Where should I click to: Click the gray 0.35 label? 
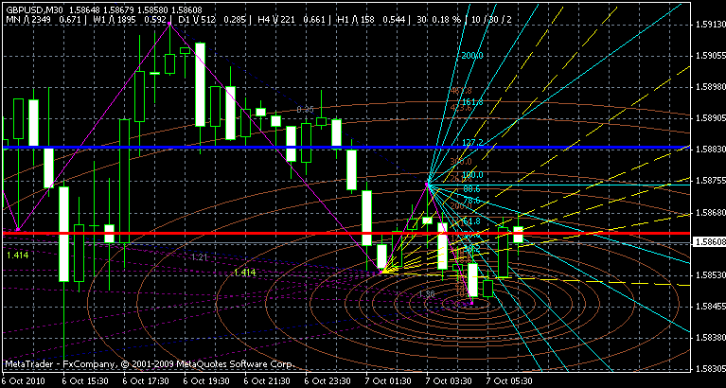[x=305, y=110]
